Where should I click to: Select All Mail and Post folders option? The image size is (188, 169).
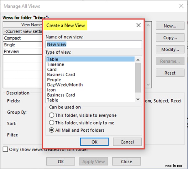(x=77, y=130)
